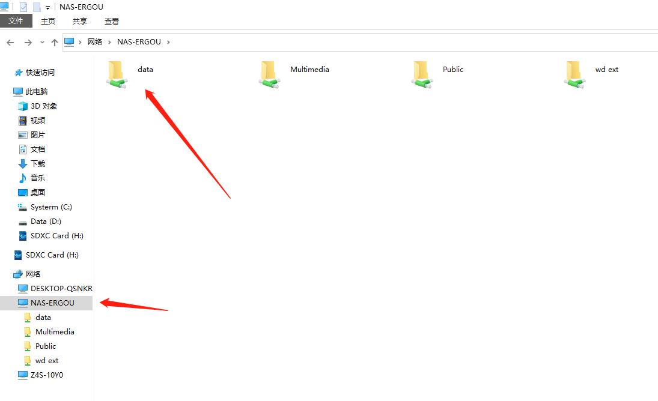Open the Public shared folder icon
The height and width of the screenshot is (401, 658).
click(x=422, y=74)
